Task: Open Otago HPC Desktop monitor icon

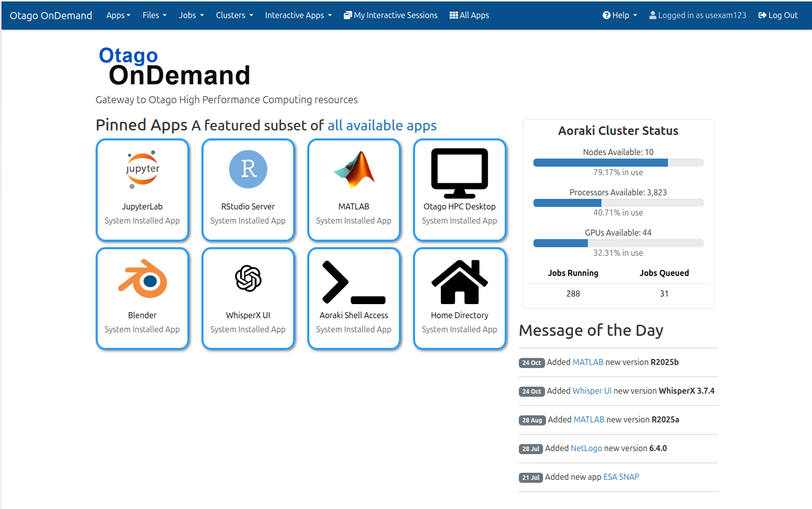Action: coord(459,173)
